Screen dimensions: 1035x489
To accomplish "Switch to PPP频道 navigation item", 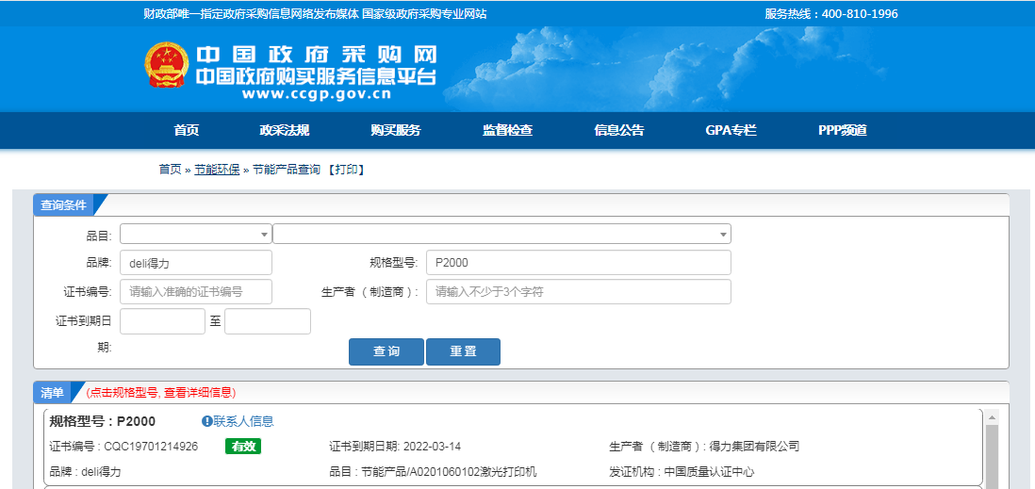I will point(843,130).
